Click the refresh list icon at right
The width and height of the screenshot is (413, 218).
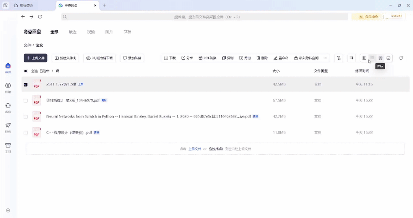point(401,58)
